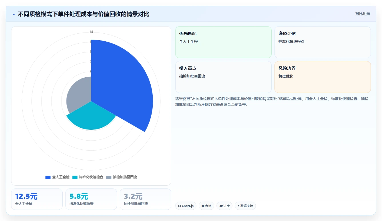Click 抽检加批量回流 text in 投入重点 card
Image resolution: width=382 pixels, height=221 pixels.
click(x=192, y=76)
